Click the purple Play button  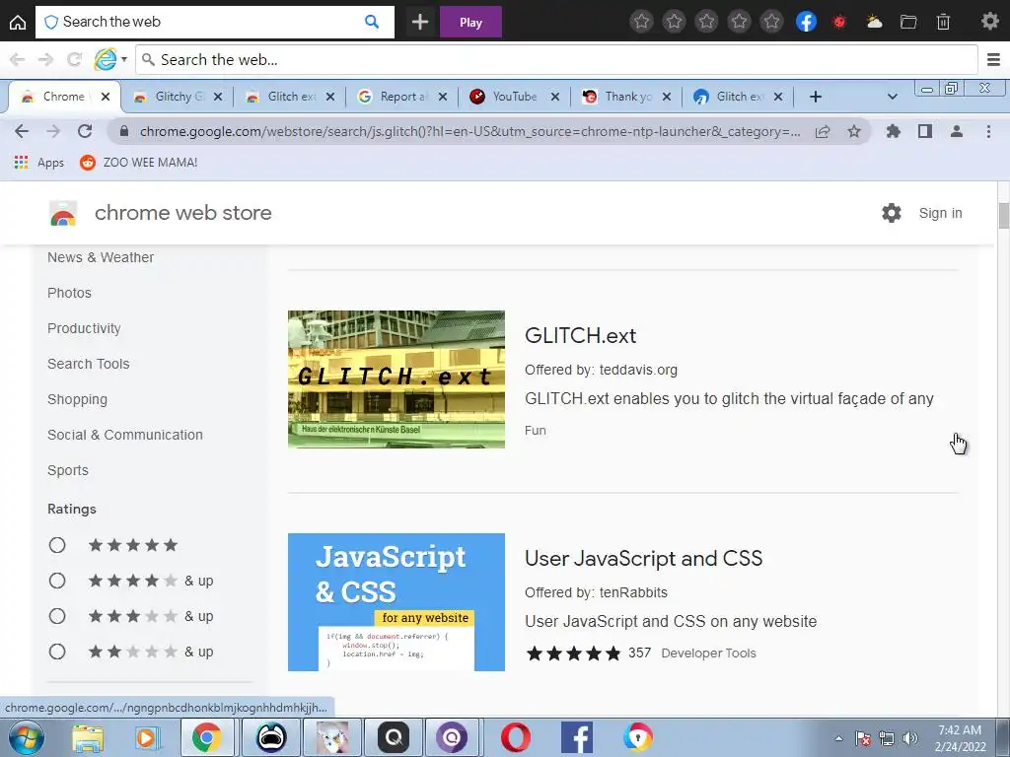[470, 22]
